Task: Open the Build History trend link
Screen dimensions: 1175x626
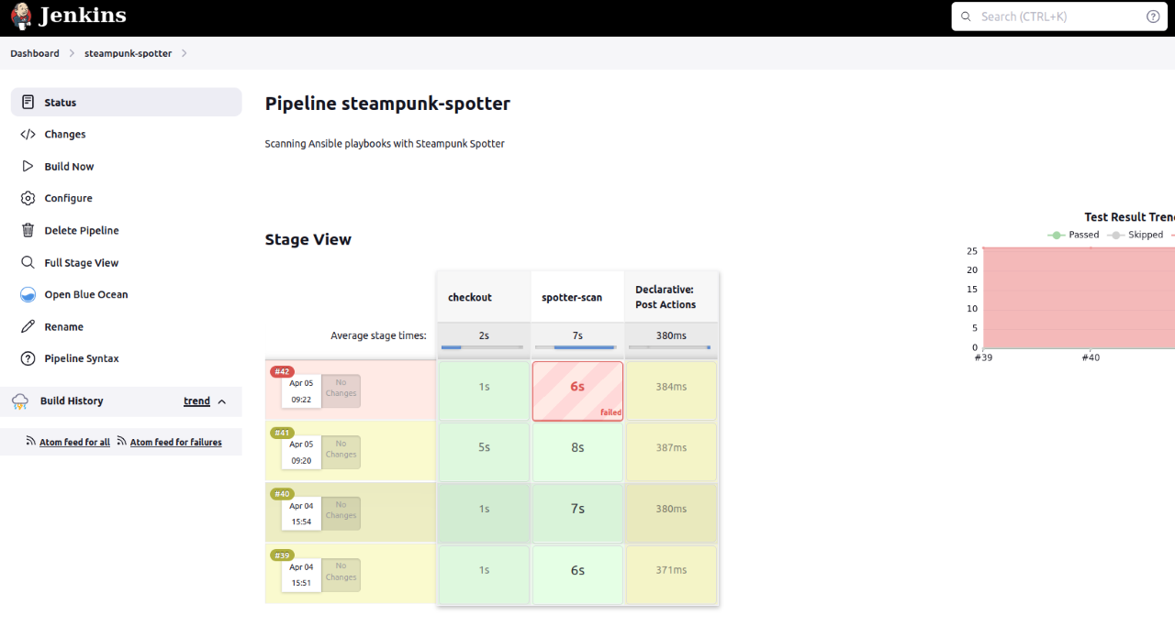Action: (196, 401)
